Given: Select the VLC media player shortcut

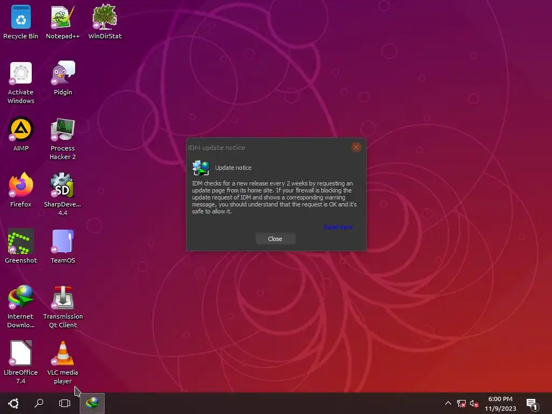Looking at the screenshot, I should coord(63,363).
